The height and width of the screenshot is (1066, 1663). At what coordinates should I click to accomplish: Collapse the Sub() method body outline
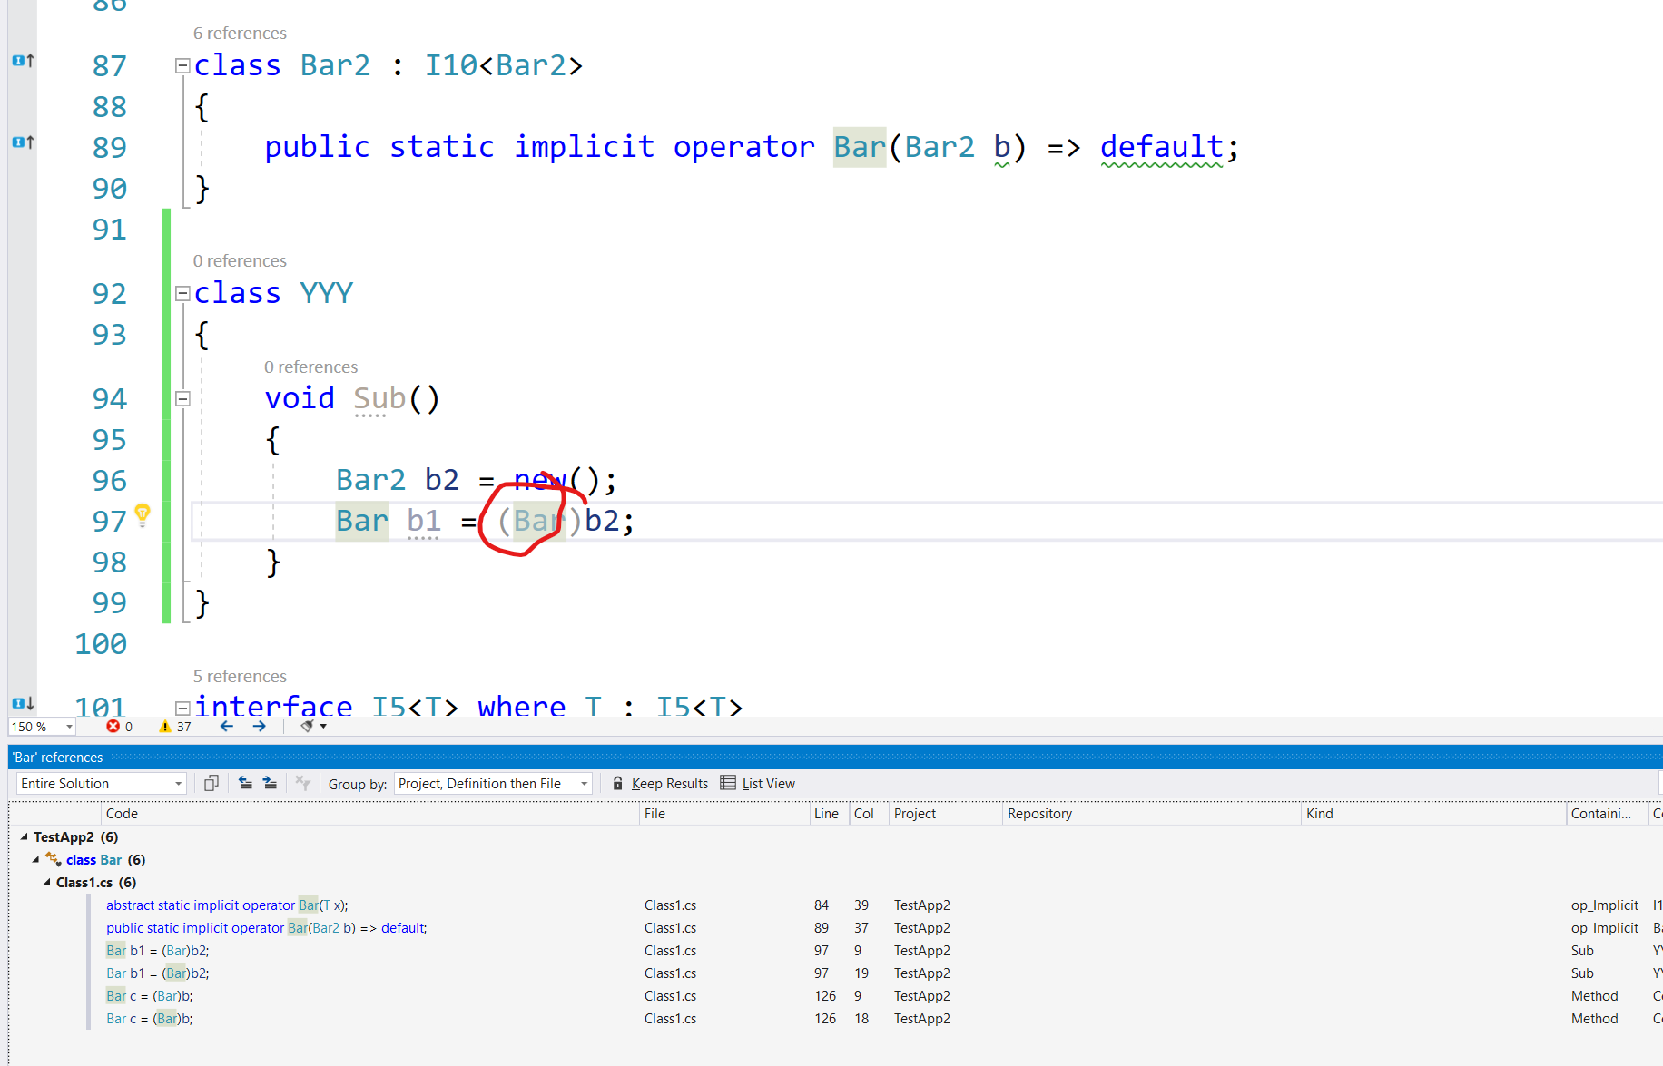[x=182, y=398]
